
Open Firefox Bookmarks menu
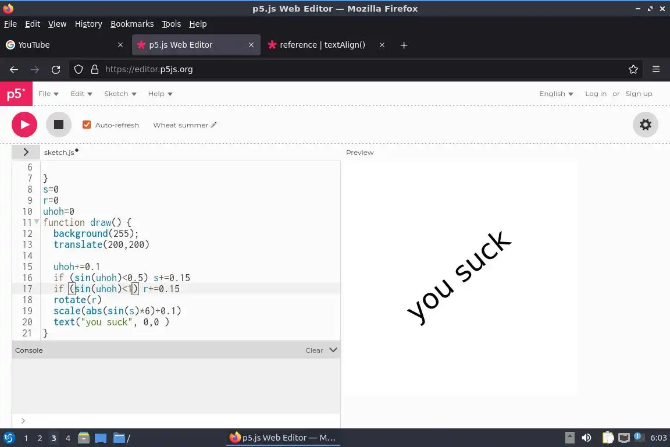(x=132, y=24)
